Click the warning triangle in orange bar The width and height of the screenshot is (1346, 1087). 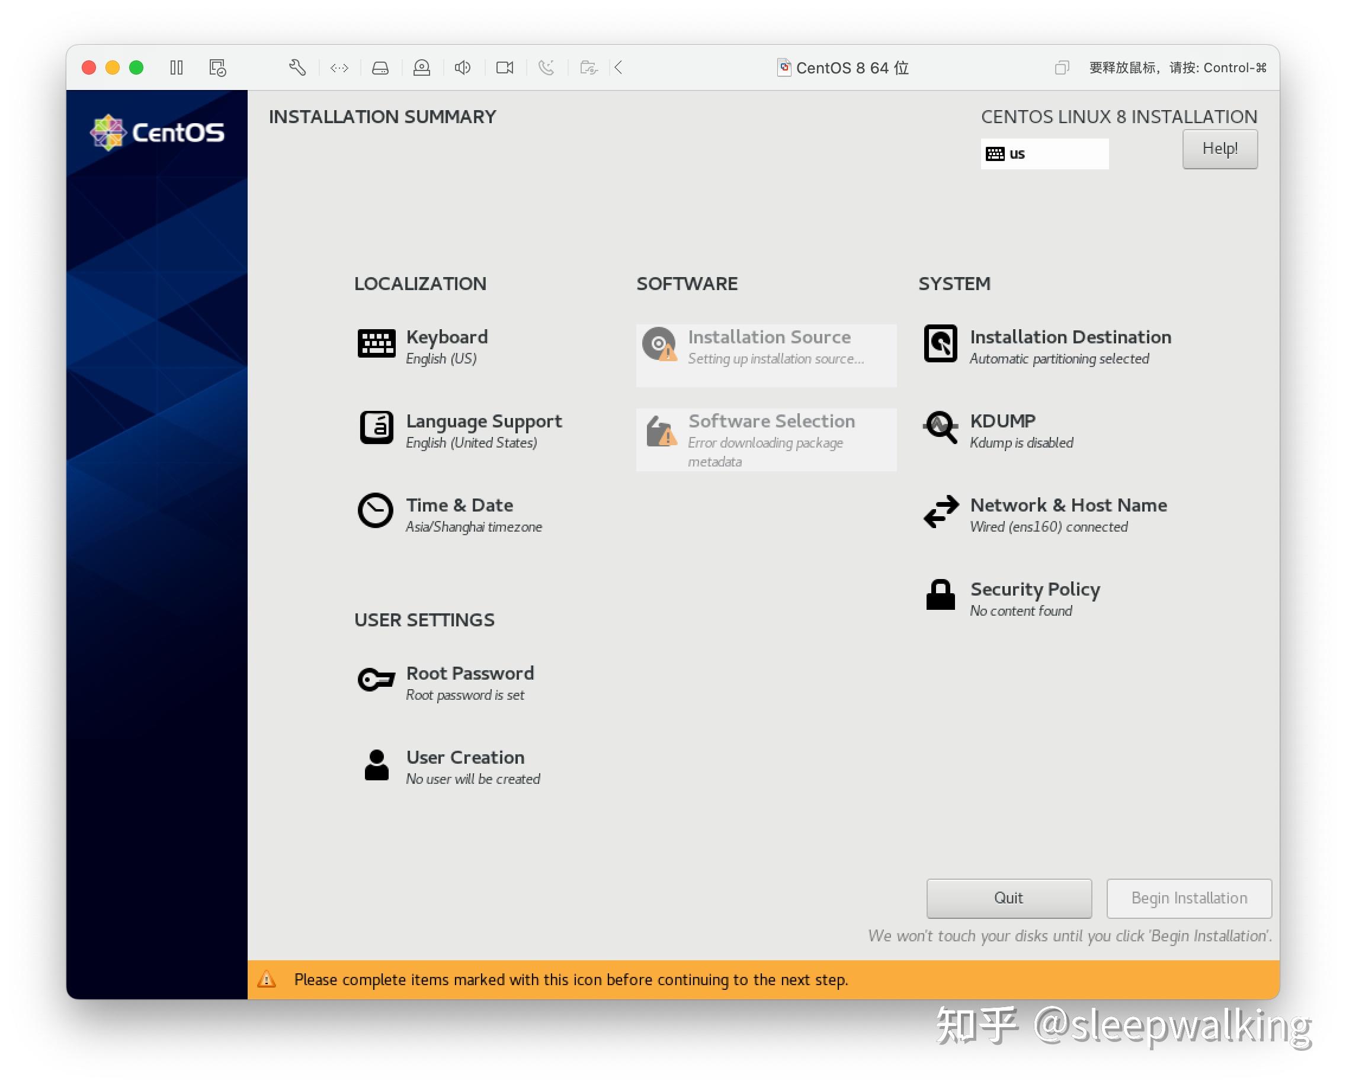coord(267,979)
